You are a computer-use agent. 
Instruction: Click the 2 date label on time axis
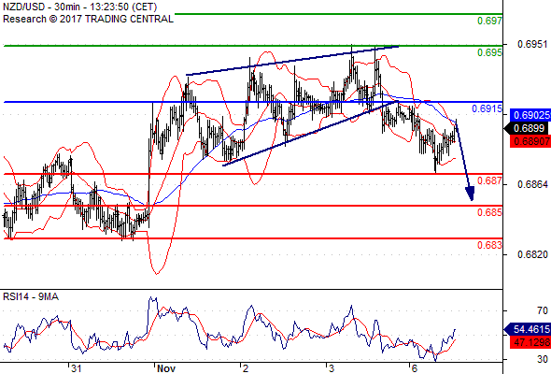point(246,368)
